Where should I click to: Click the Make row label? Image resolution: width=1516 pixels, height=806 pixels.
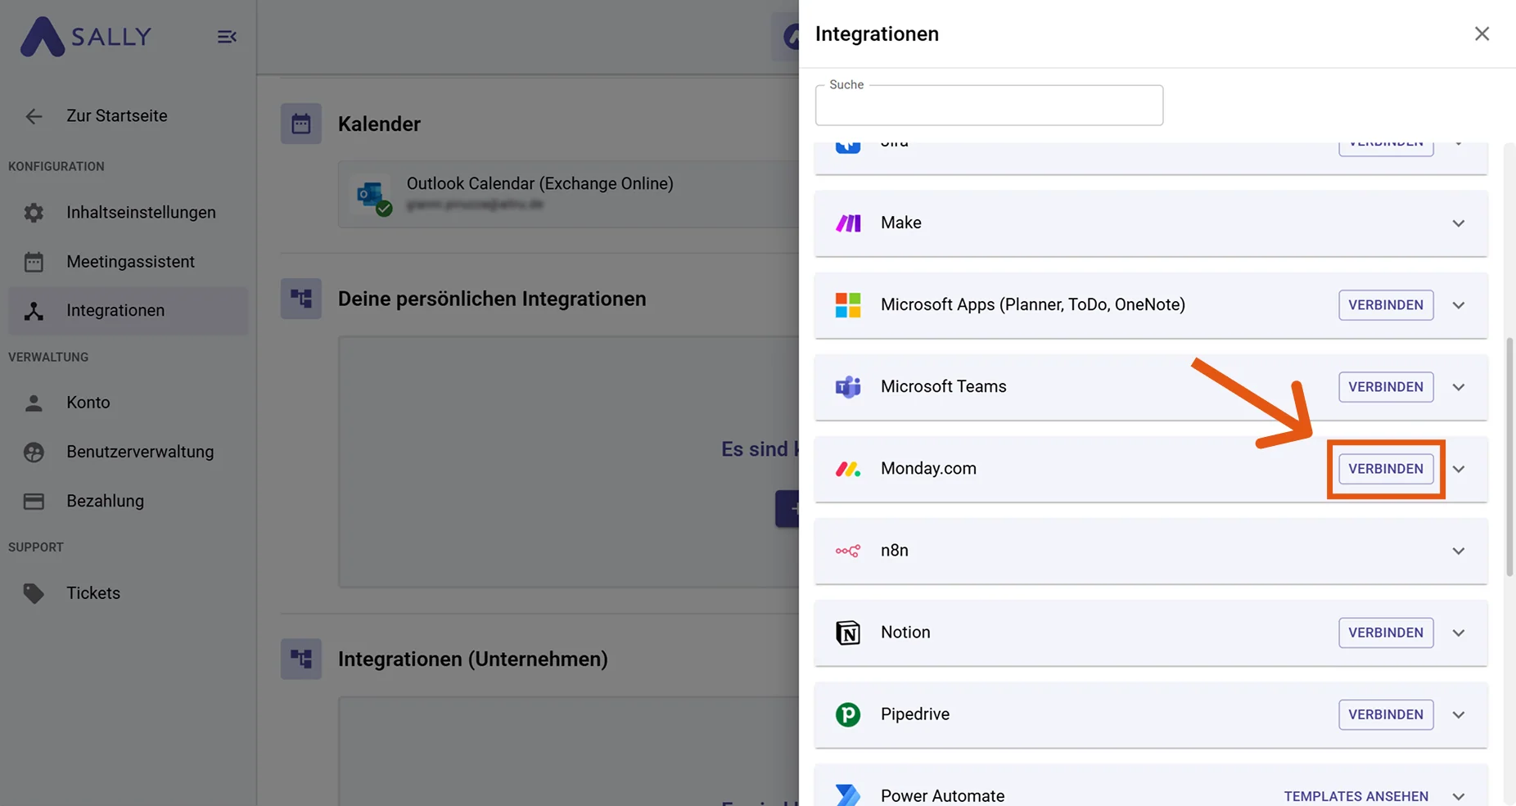pyautogui.click(x=901, y=223)
